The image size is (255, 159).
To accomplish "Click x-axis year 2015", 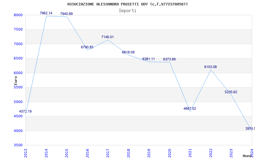I will [x=67, y=153].
